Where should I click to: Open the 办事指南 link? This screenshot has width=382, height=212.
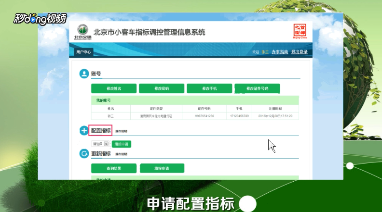(280, 52)
